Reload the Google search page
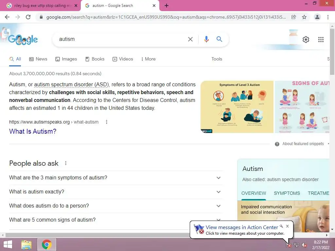This screenshot has height=251, width=335. coord(28,17)
